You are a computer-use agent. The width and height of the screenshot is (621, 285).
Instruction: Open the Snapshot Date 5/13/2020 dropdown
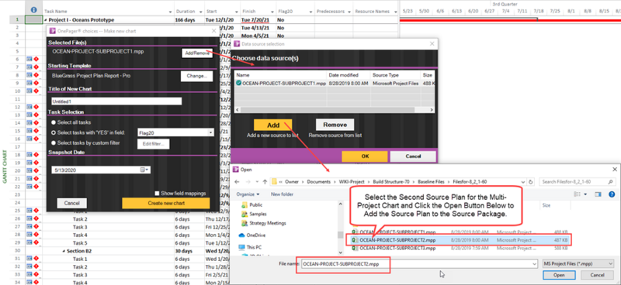[x=147, y=170]
